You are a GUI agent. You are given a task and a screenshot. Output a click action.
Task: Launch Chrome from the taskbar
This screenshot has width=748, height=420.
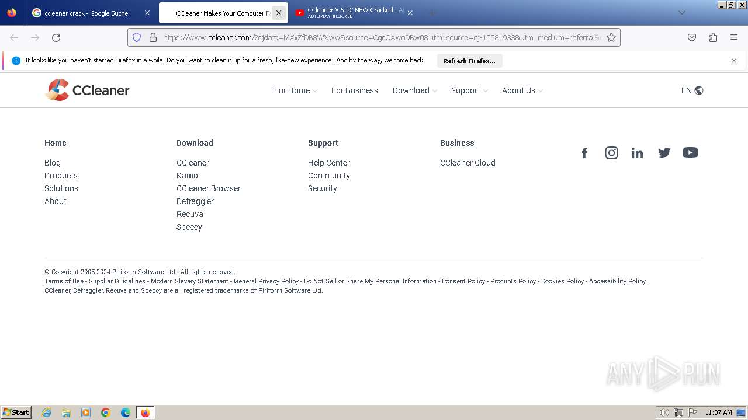point(106,412)
